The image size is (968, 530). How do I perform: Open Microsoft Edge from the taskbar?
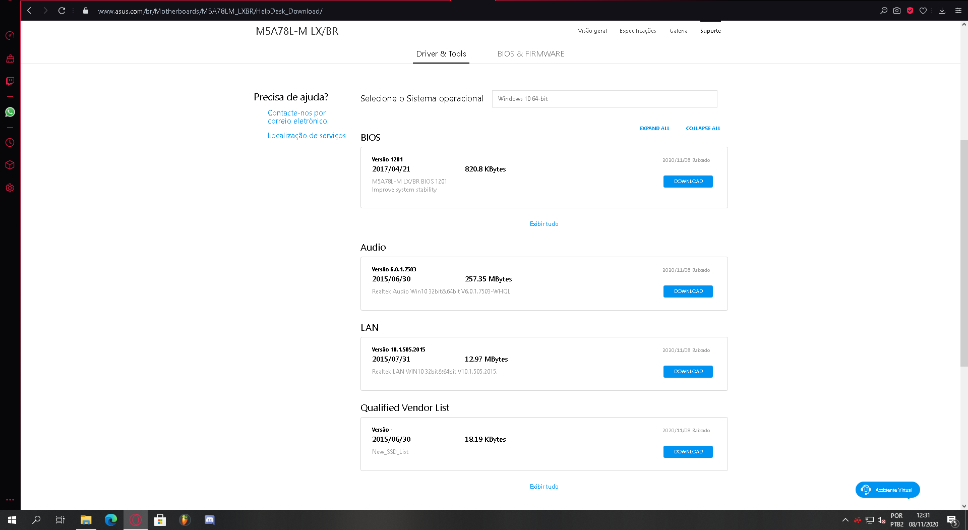coord(111,520)
